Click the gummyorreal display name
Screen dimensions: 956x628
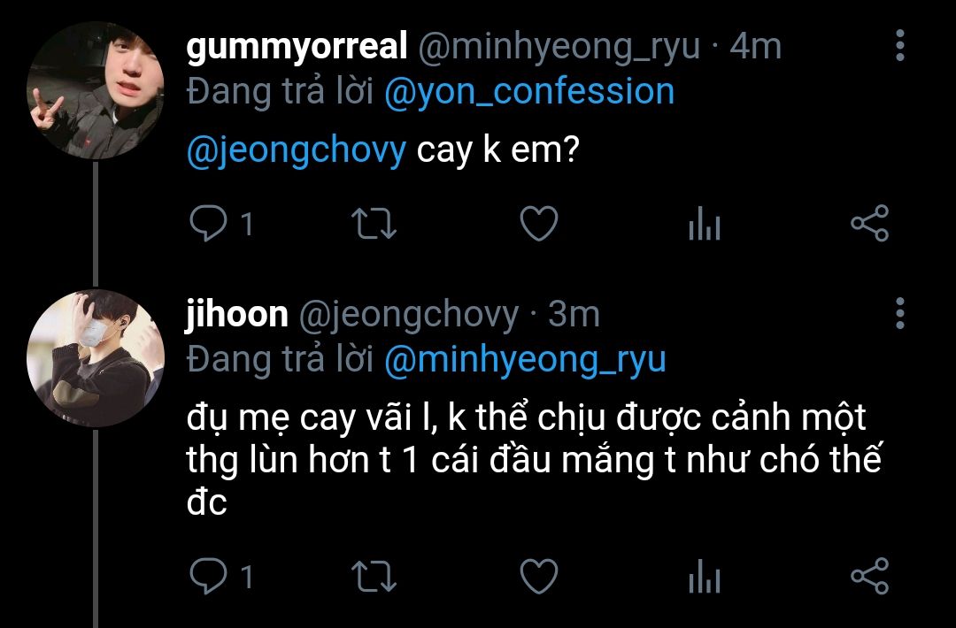(297, 47)
